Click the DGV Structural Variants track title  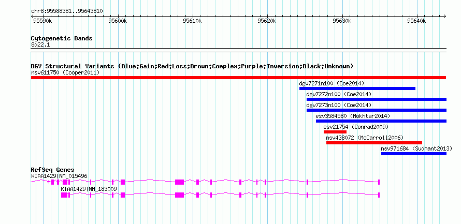pos(192,66)
